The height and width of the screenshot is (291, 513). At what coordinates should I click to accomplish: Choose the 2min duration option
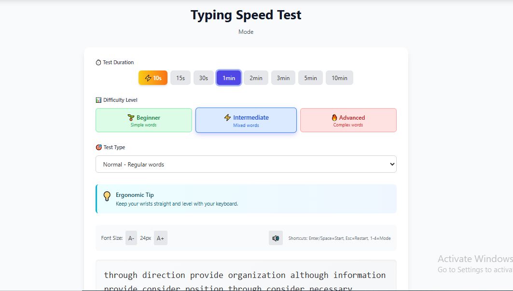[x=256, y=78]
